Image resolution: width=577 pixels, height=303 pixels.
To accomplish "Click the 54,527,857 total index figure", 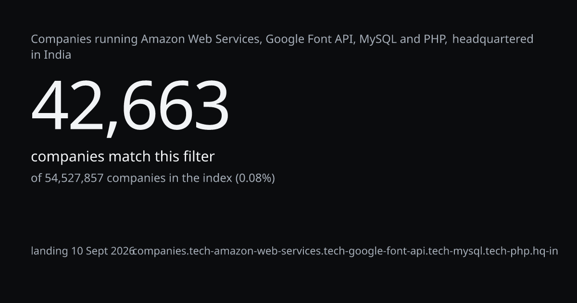I will [x=74, y=178].
